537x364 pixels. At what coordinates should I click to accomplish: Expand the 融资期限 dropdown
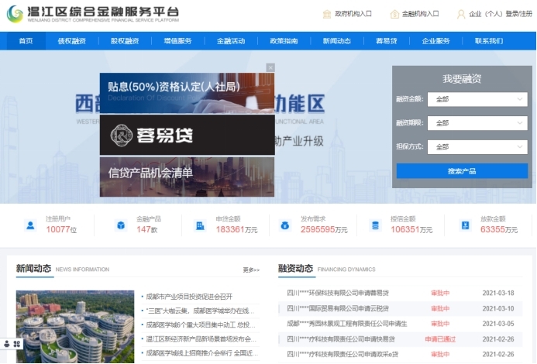477,123
